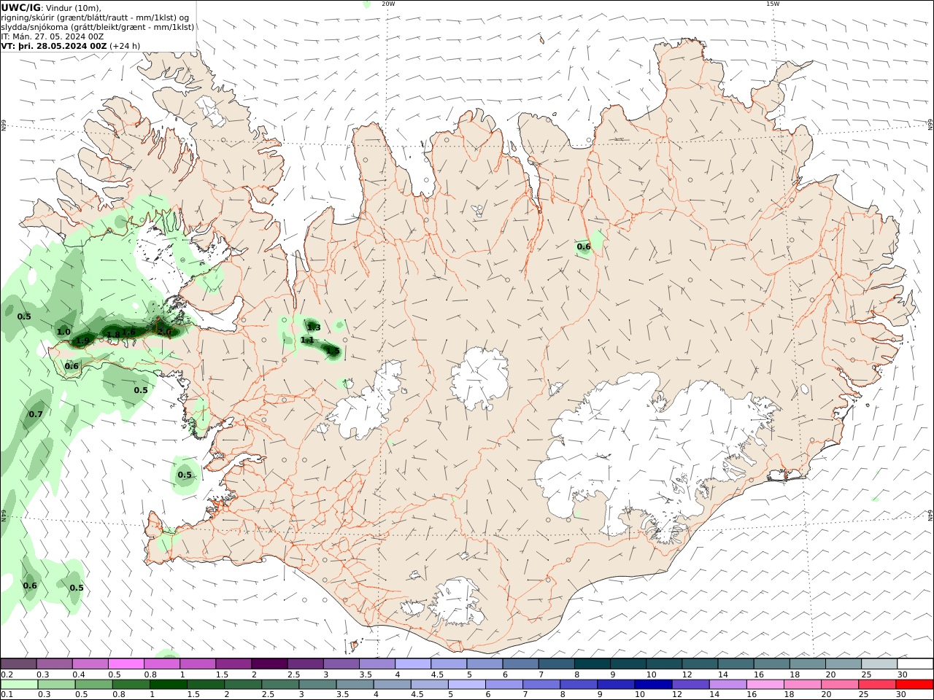Click the bright red swatch labeled 30 in lower scale

click(x=914, y=685)
